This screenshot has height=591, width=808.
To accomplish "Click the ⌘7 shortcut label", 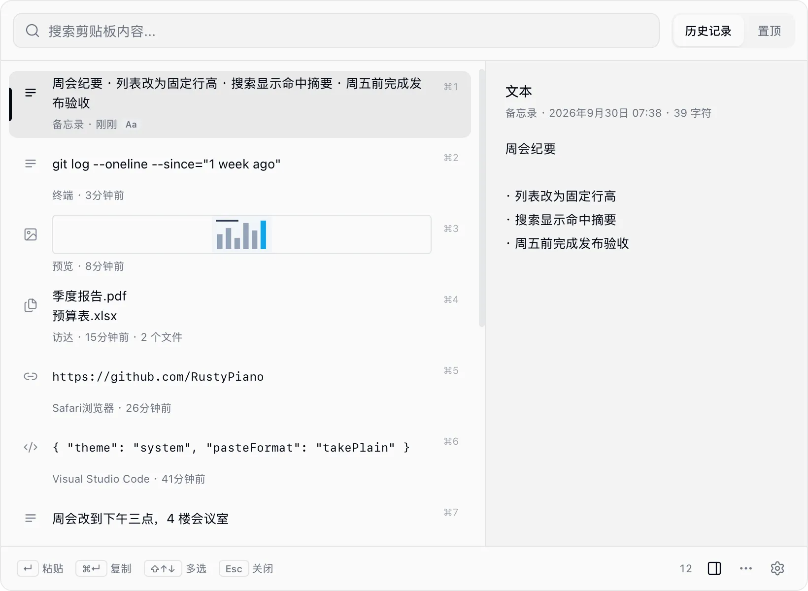I will (451, 512).
